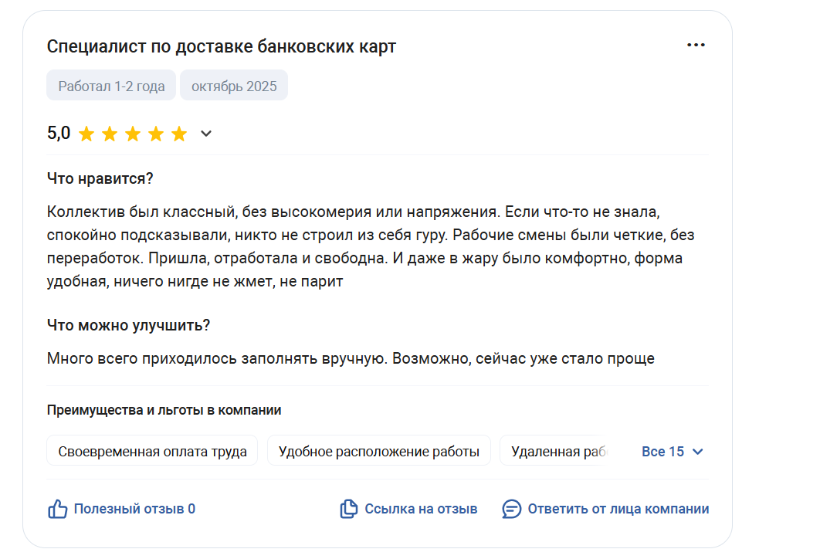Click the reply chat bubble icon
The height and width of the screenshot is (549, 820).
(511, 509)
